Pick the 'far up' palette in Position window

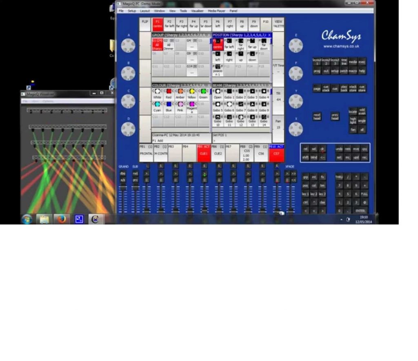pyautogui.click(x=252, y=44)
